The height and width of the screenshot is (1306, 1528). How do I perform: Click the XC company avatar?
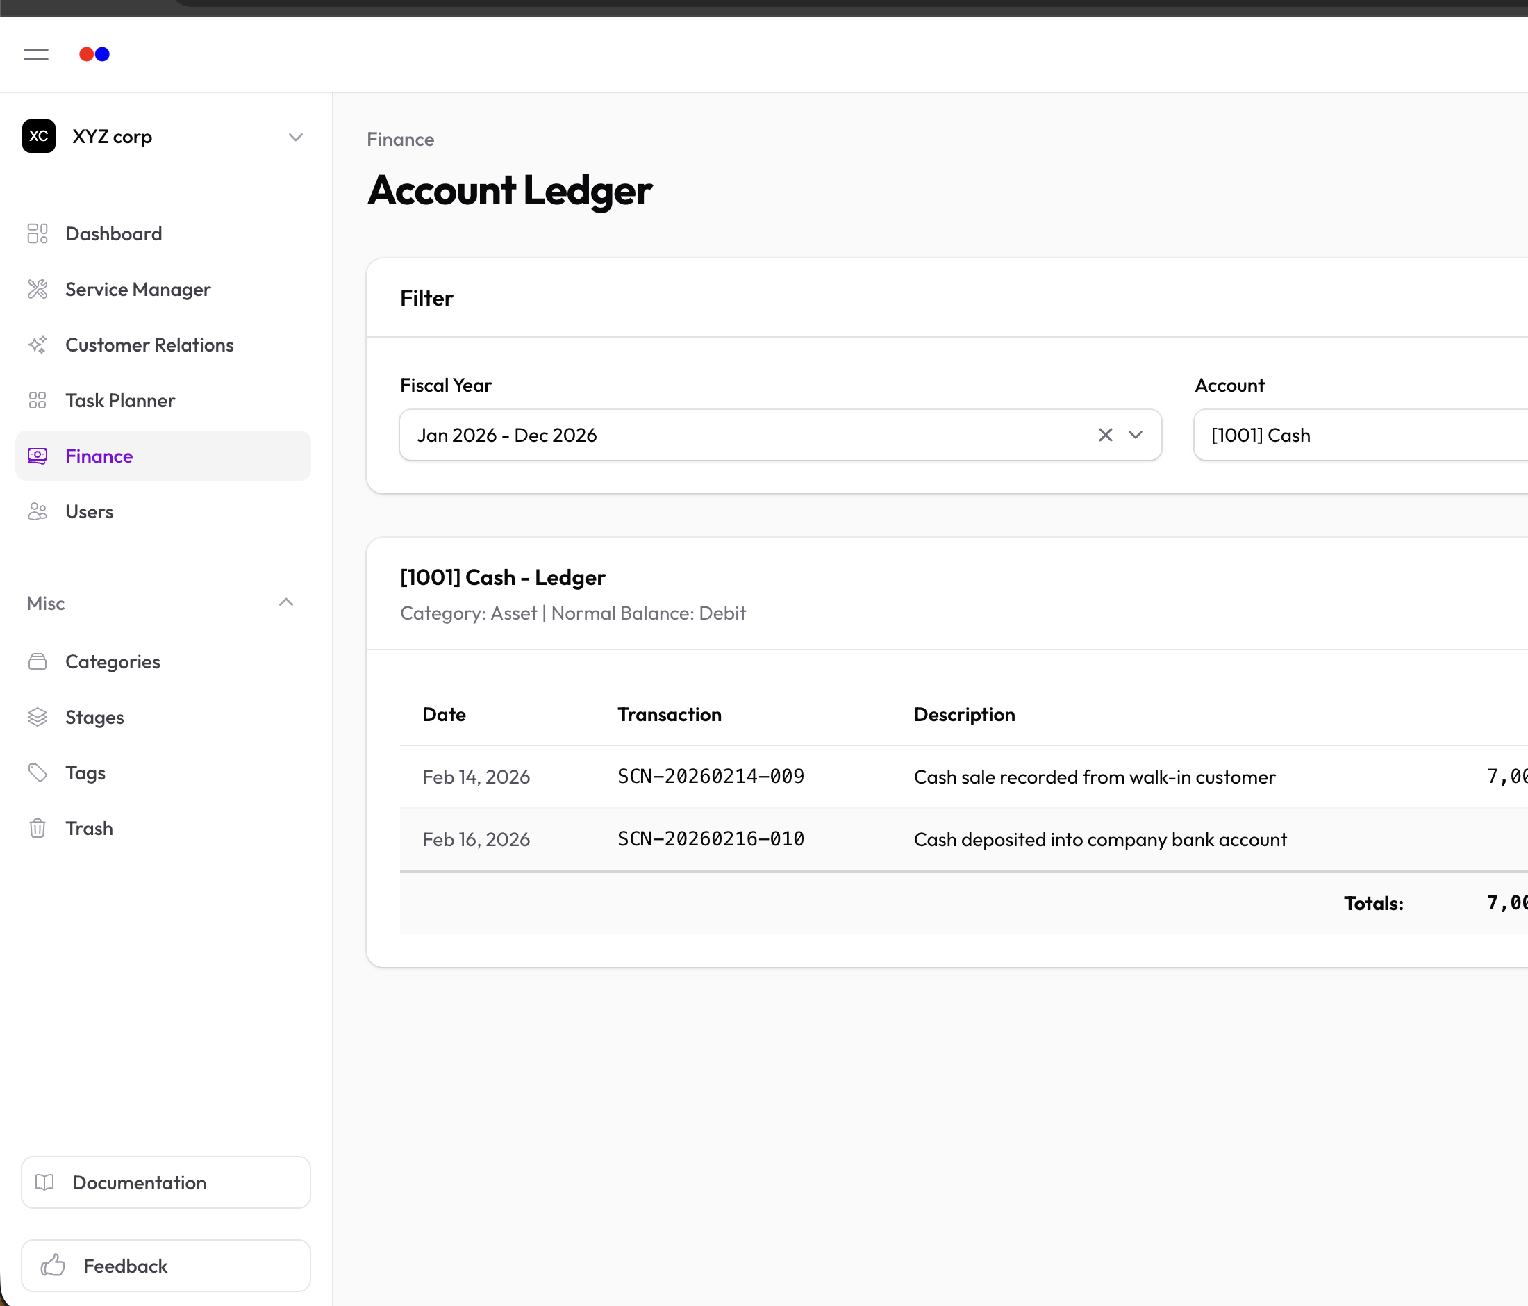click(x=39, y=136)
